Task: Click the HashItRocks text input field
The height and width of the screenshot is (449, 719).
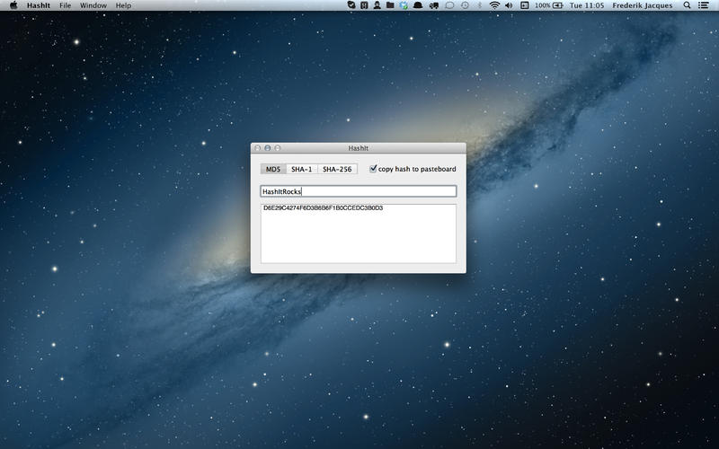Action: 358,191
